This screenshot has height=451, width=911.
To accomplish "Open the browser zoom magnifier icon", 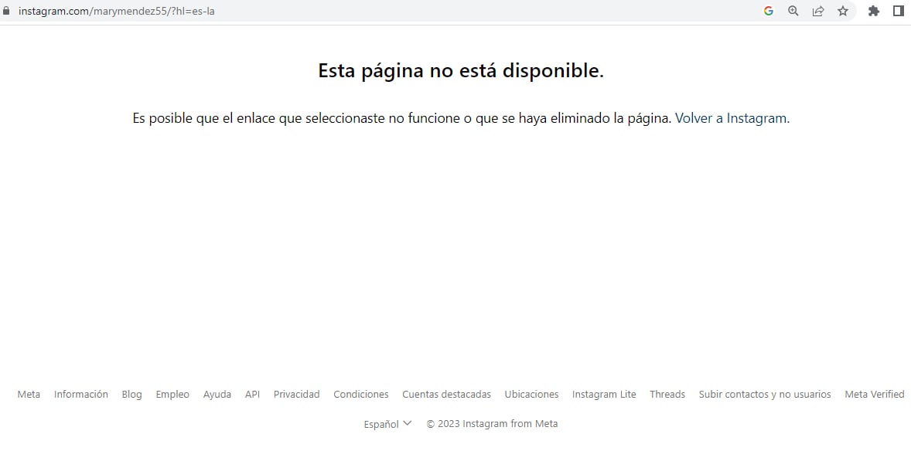I will 793,11.
